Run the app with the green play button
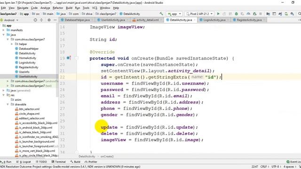301x169 pixels. (x=218, y=14)
